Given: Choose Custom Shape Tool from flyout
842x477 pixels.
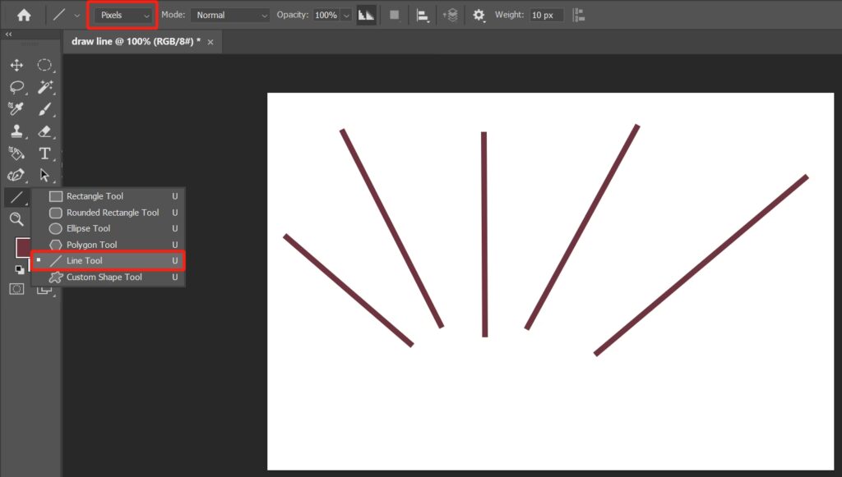Looking at the screenshot, I should point(104,277).
